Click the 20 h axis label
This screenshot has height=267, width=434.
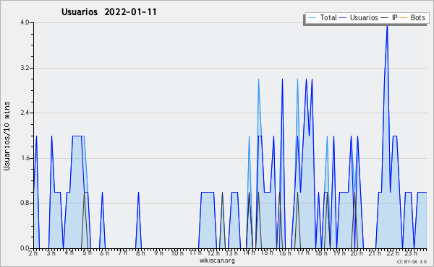[x=357, y=253]
